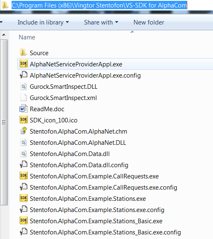The width and height of the screenshot is (213, 239).
Task: Select Stentofon.AlphaCom.Example.Stations_Basic.exe file name
Action: pyautogui.click(x=96, y=221)
